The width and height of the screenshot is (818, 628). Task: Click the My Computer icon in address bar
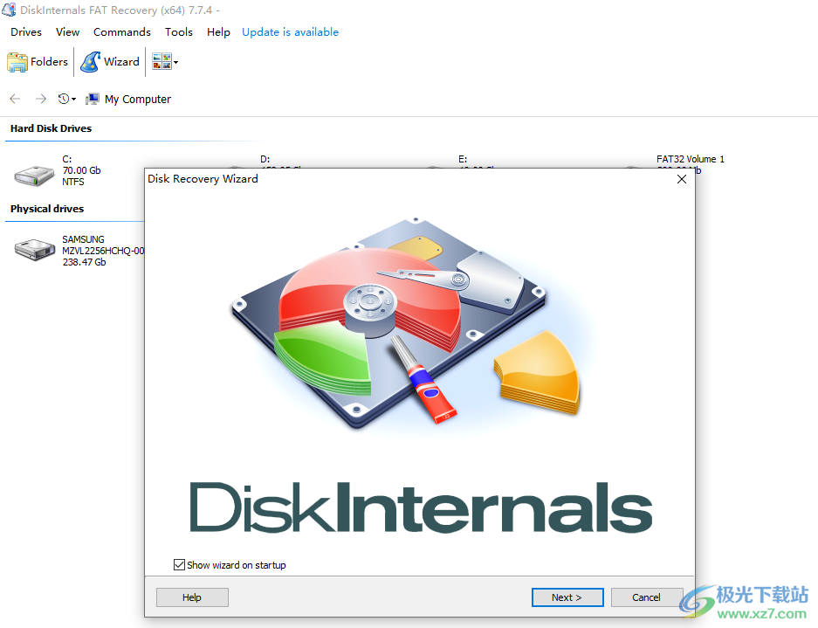93,99
